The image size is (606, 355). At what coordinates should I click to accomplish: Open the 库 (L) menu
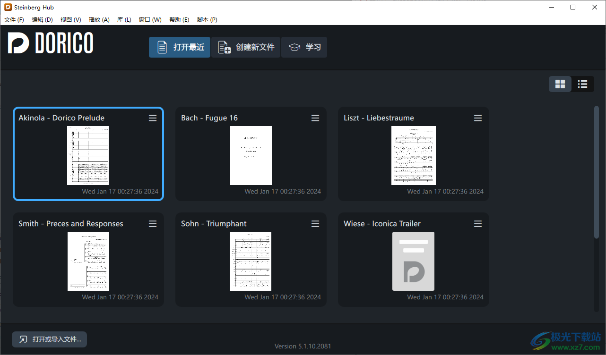click(x=124, y=20)
